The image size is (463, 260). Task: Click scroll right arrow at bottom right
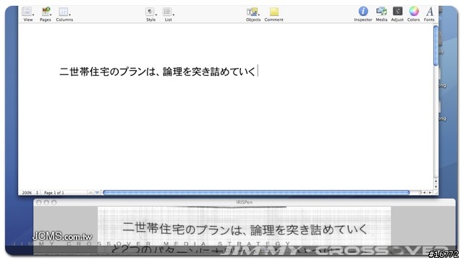click(430, 193)
